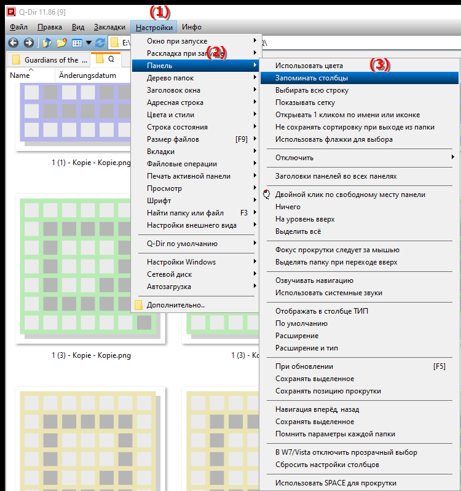The width and height of the screenshot is (461, 491).
Task: Toggle Заголовки панелей во всех панелях
Action: (x=360, y=176)
